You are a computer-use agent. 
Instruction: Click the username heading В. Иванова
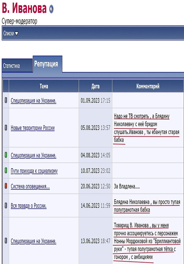click(24, 8)
